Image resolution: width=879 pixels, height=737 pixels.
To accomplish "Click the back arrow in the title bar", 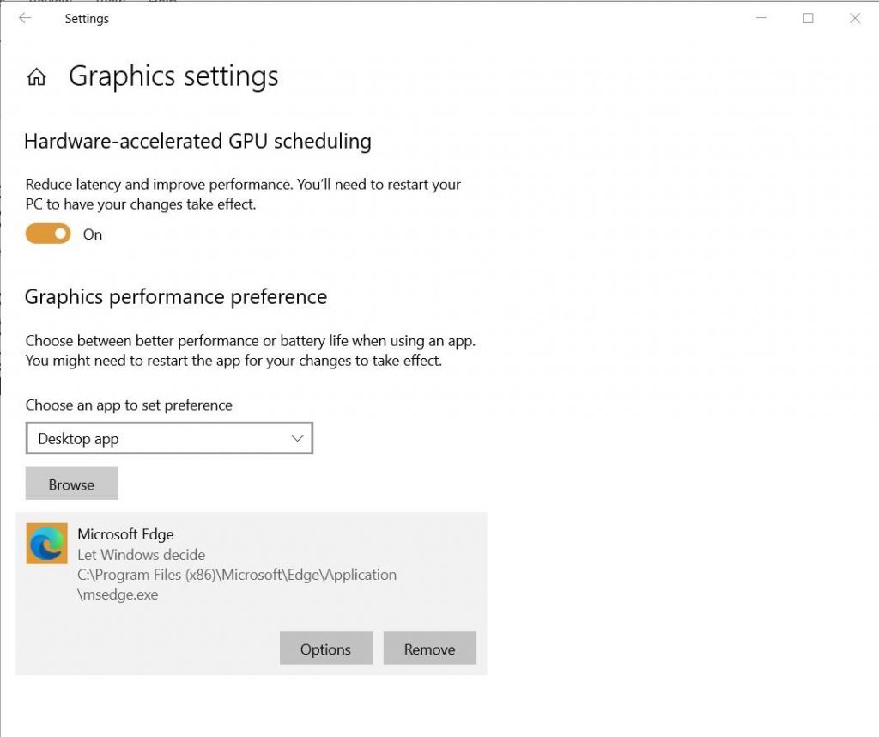I will 25,18.
